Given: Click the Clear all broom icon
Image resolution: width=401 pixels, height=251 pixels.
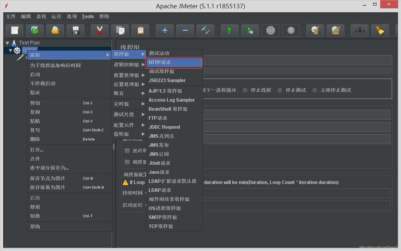Looking at the screenshot, I should tap(380, 30).
